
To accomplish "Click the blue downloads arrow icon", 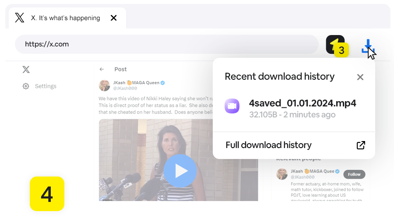I will [368, 46].
